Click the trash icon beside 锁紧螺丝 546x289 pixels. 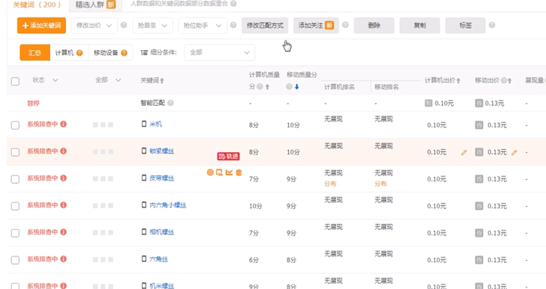click(239, 173)
